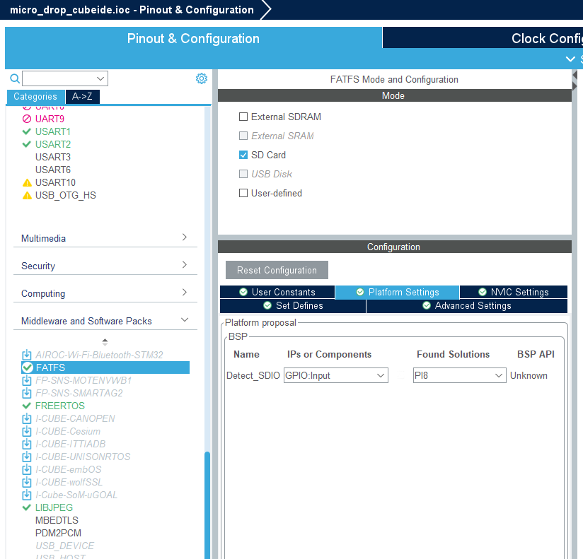Open the PI8 found solutions dropdown
Viewport: 583px width, 559px height.
pos(459,375)
